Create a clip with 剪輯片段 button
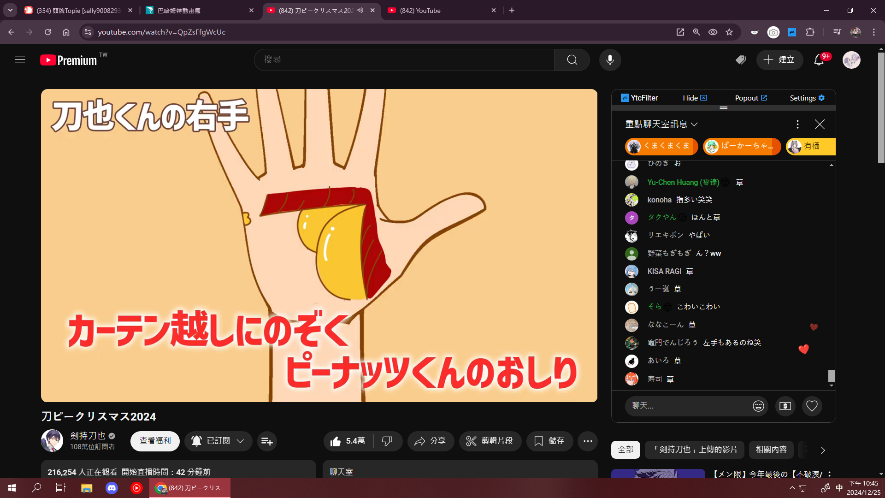Screen dimensions: 885x498 (490, 441)
